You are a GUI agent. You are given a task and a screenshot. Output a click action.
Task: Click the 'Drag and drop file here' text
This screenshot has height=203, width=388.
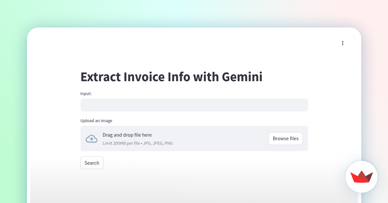point(127,135)
